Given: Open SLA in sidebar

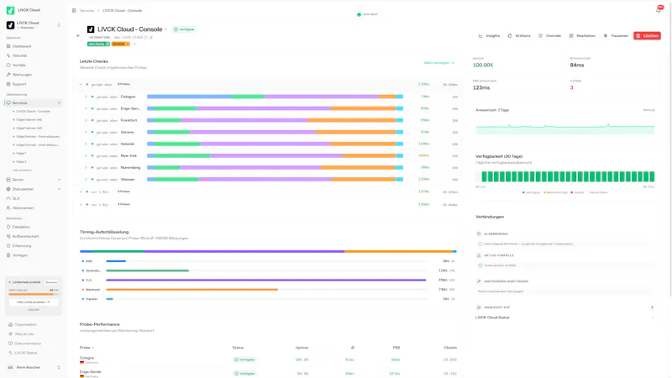Looking at the screenshot, I should 34,198.
